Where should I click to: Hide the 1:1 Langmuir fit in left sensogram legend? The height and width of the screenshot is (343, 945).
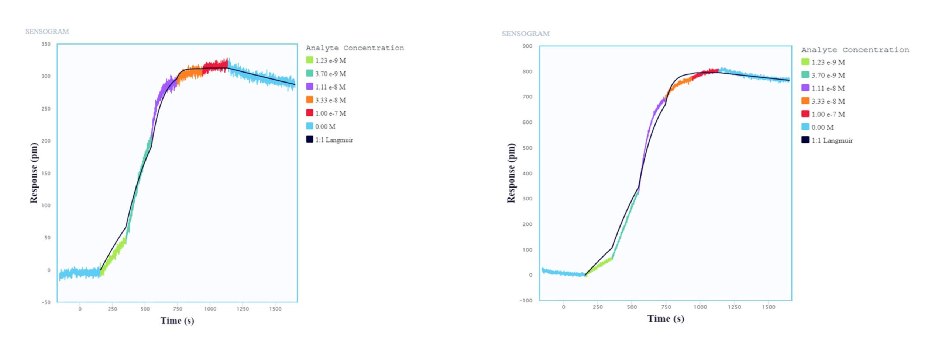click(309, 140)
